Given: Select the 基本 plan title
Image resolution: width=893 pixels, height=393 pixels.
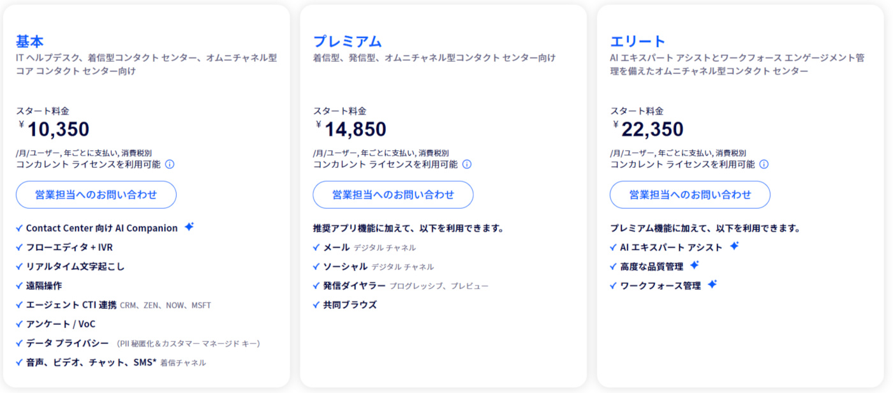Looking at the screenshot, I should (30, 41).
